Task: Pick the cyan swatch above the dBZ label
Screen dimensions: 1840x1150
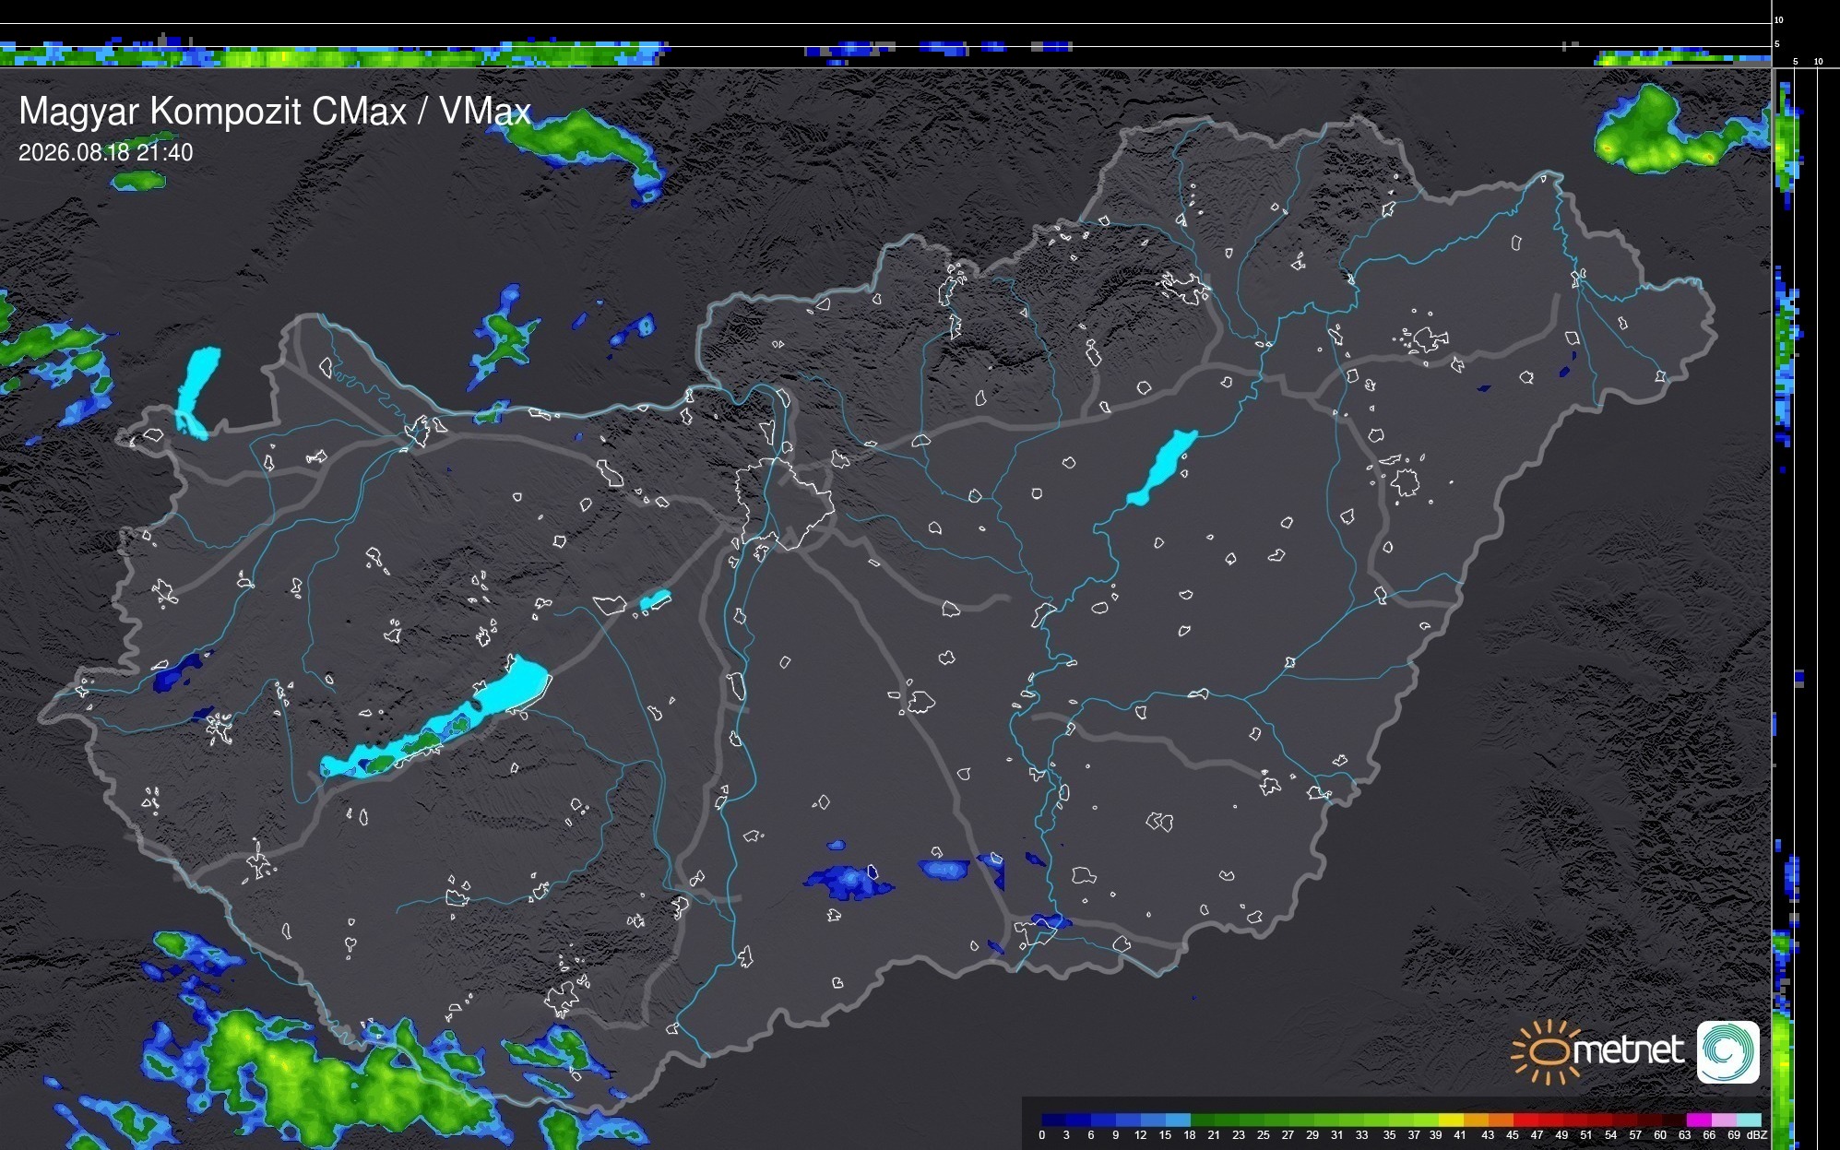Action: point(1749,1120)
